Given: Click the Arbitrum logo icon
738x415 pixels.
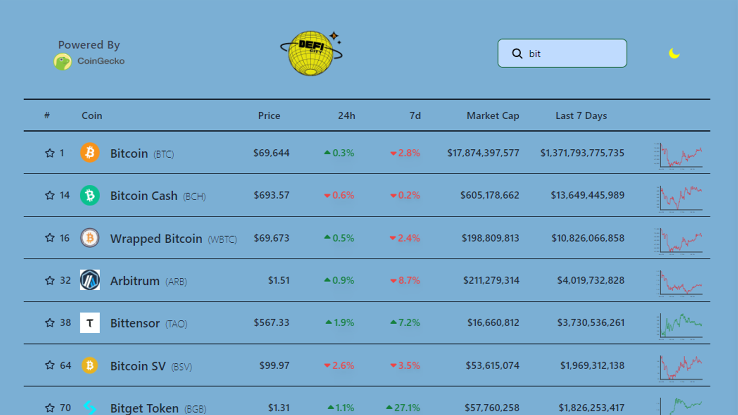Looking at the screenshot, I should click(x=90, y=280).
